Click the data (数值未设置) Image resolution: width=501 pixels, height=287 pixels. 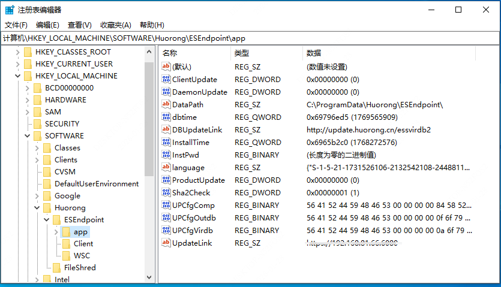[326, 67]
